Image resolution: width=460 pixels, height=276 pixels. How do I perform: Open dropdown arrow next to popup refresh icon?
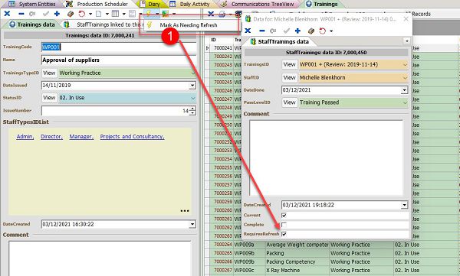[x=331, y=31]
